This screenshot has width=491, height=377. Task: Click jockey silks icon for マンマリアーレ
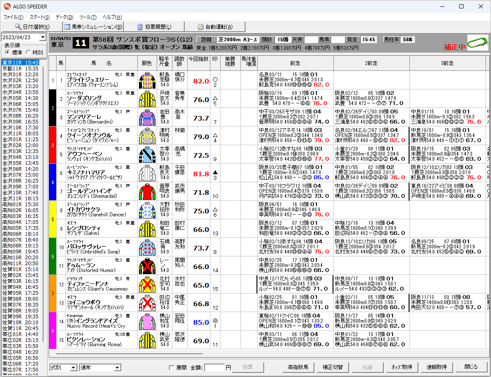tap(147, 118)
